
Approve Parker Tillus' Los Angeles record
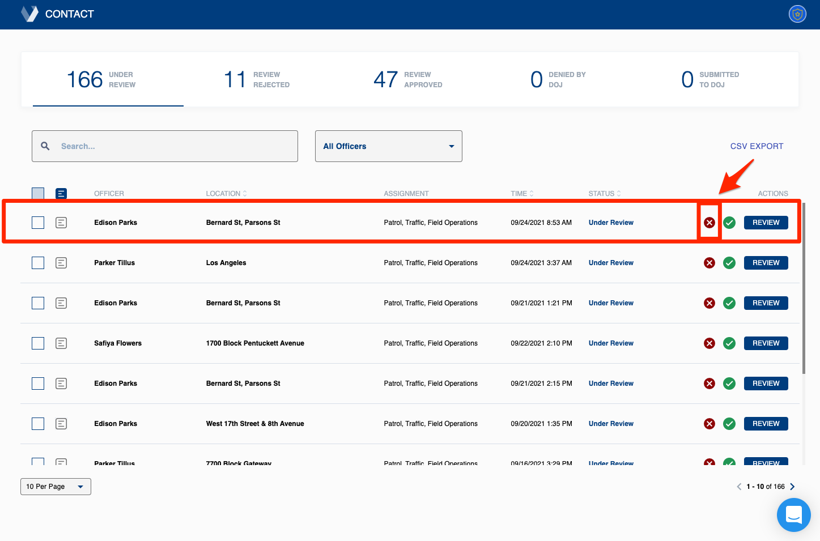tap(729, 262)
